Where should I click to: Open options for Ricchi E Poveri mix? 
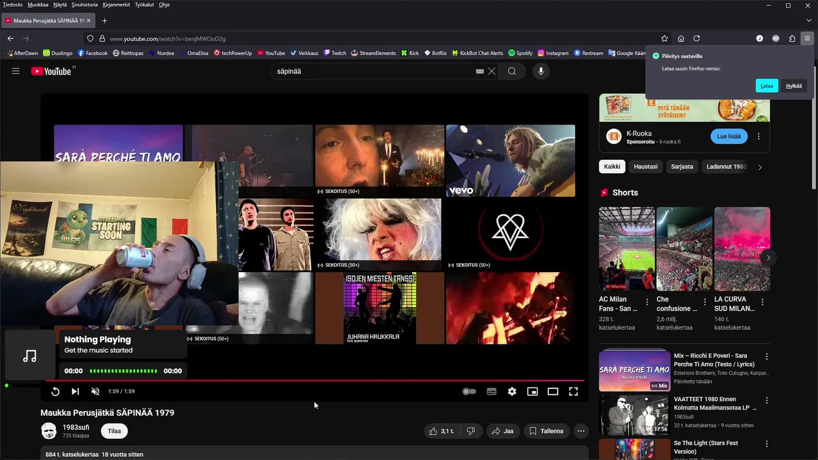click(767, 356)
